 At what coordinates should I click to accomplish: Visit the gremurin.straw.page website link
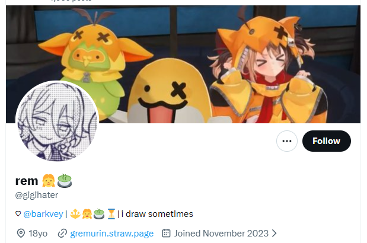[112, 234]
